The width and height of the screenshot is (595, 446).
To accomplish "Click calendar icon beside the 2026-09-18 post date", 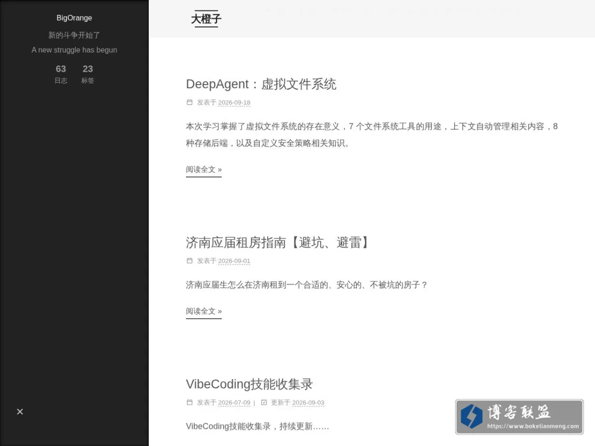I will 189,102.
